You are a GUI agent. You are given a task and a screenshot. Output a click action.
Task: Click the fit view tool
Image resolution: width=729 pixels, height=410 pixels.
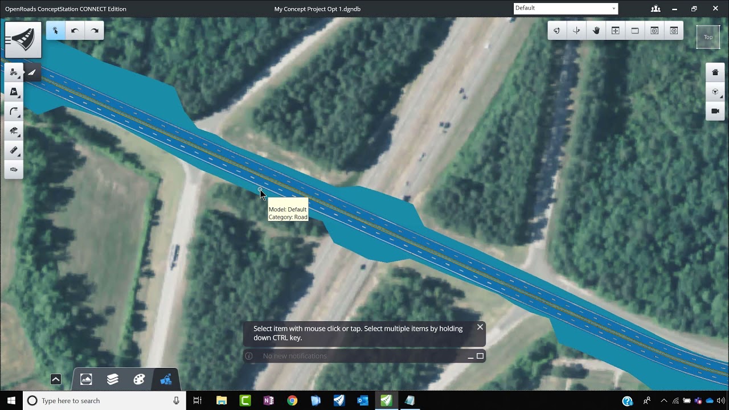(x=616, y=31)
